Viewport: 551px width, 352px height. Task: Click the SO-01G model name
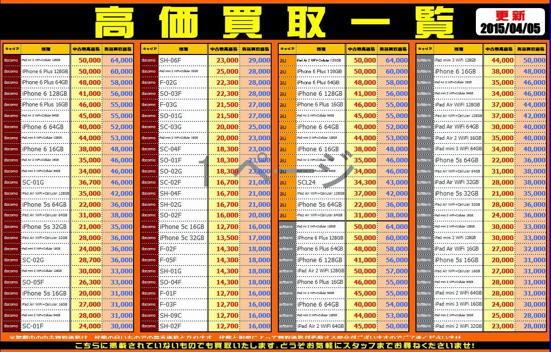171,115
